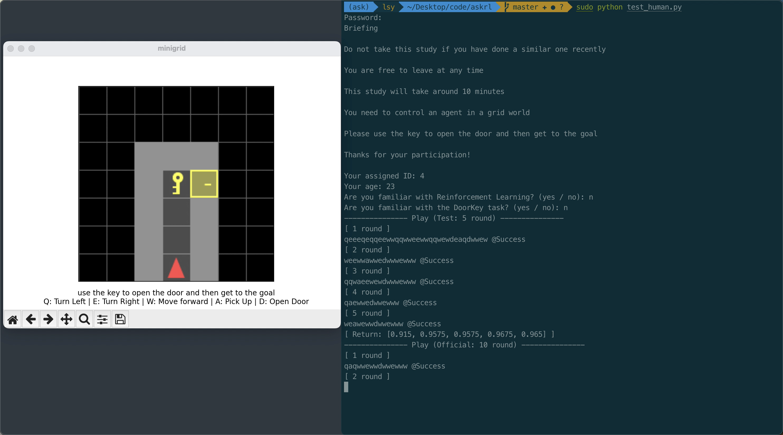
Task: Click 'Your assigned ID: 4' line
Action: point(384,176)
